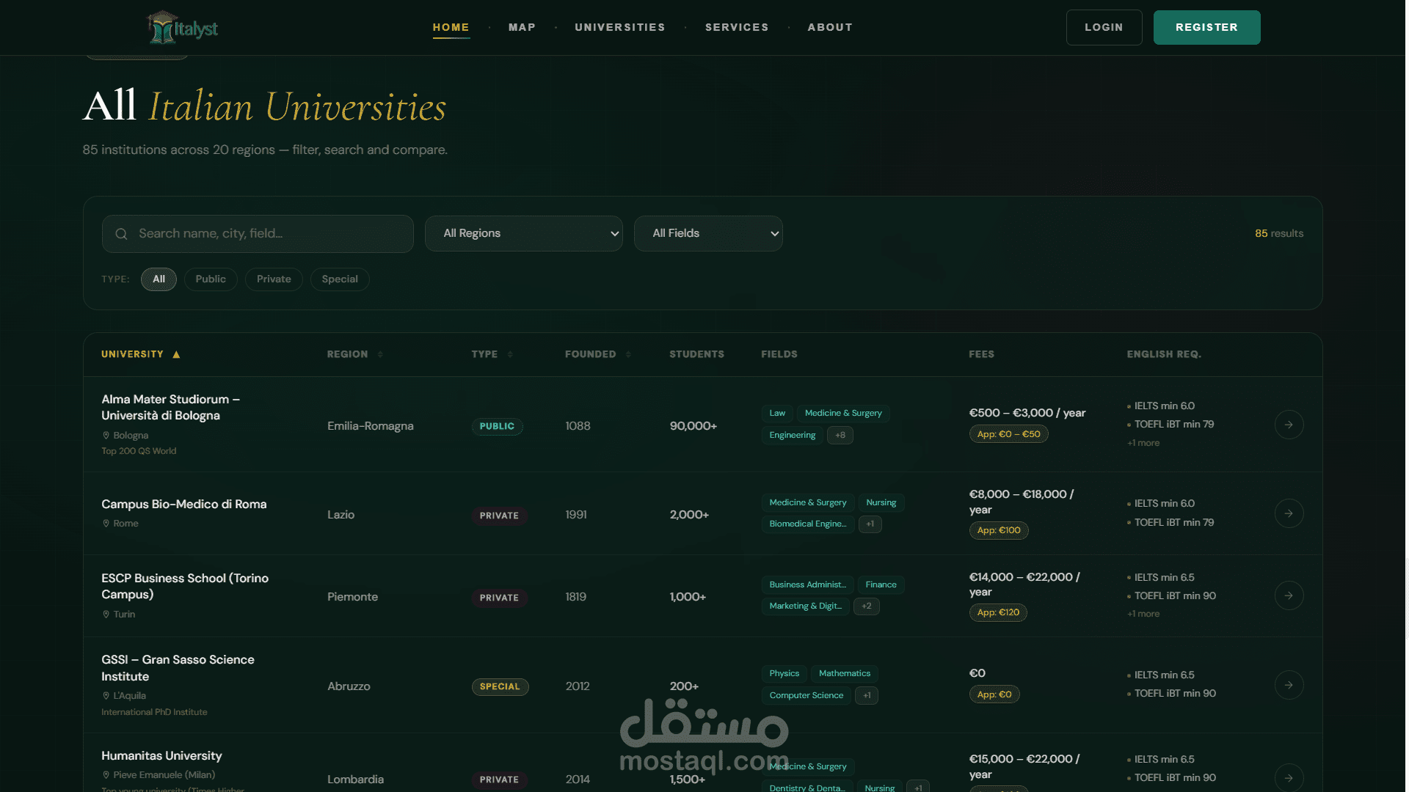
Task: Click University column sort arrow
Action: 176,355
